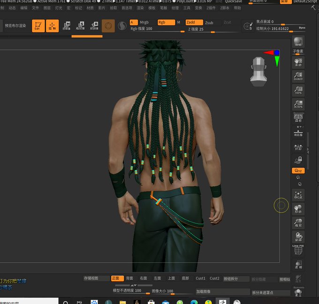
Task: Switch to Zsub sculpt mode
Action: (209, 22)
